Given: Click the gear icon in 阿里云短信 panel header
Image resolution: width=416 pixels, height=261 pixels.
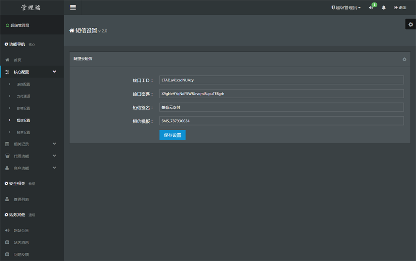Looking at the screenshot, I should [x=404, y=59].
